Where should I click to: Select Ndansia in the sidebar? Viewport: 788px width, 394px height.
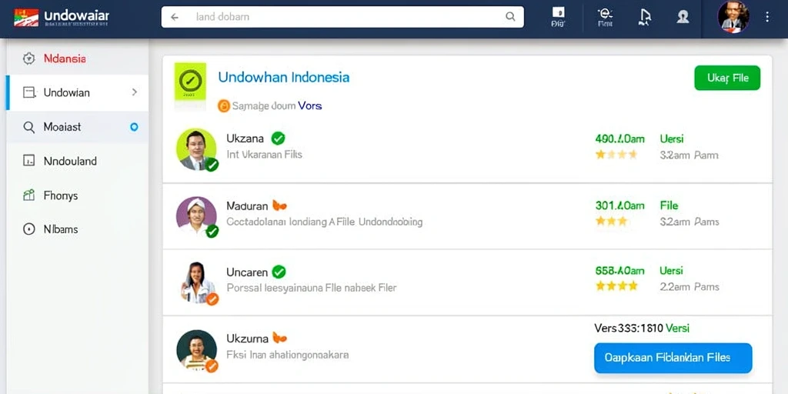click(x=78, y=58)
